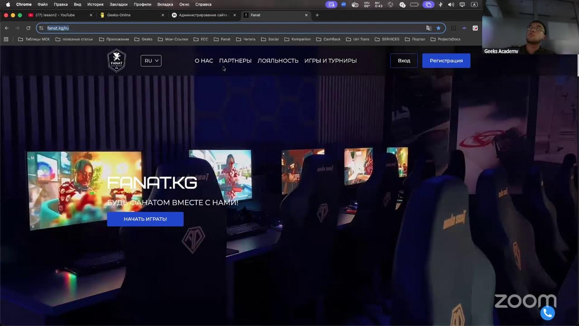
Task: Open the История menu
Action: pyautogui.click(x=95, y=5)
